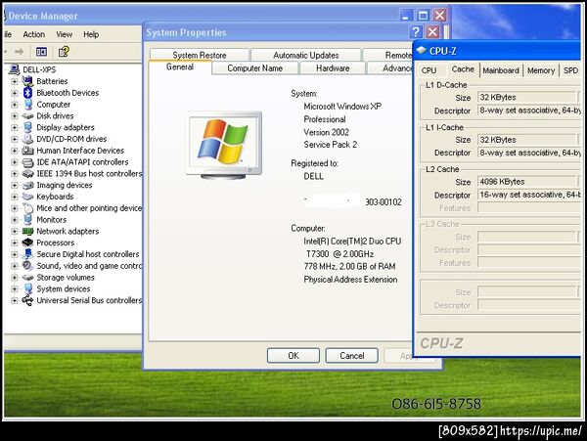The width and height of the screenshot is (587, 441).
Task: Expand the Network adapters tree node
Action: [x=15, y=231]
